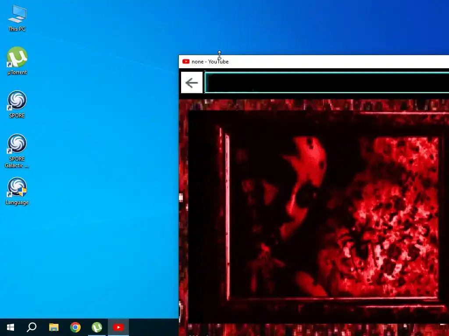Click the 'none - YouTube' window title
The width and height of the screenshot is (449, 336).
[x=210, y=61]
